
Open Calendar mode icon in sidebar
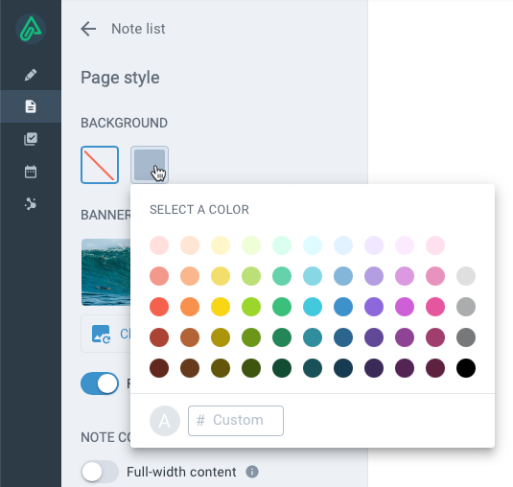click(31, 172)
